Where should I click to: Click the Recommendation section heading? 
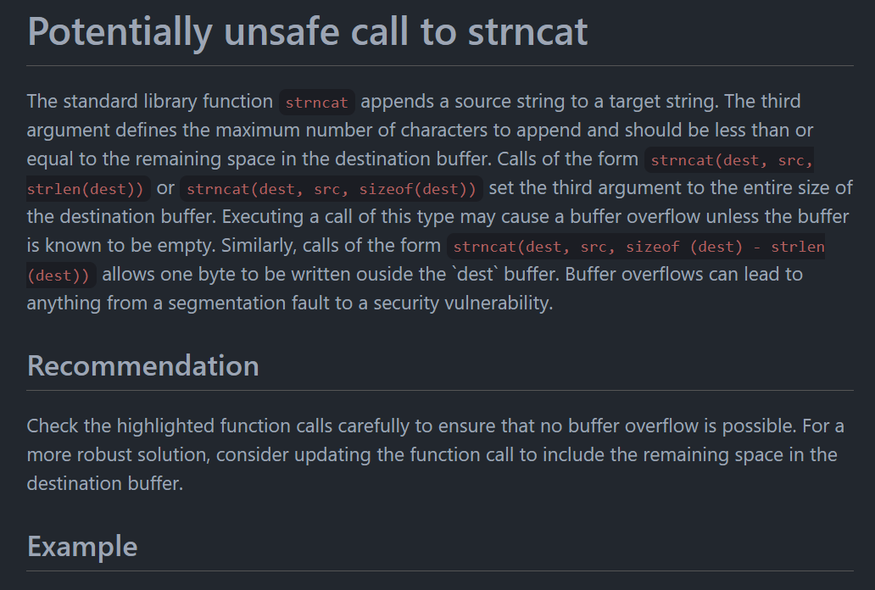pyautogui.click(x=142, y=365)
